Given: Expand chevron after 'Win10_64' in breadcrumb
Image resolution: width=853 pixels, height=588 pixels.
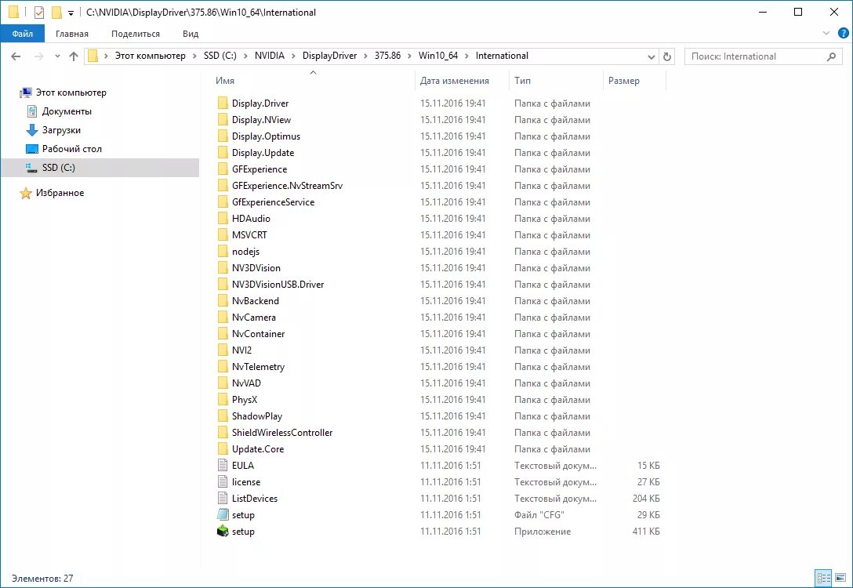Looking at the screenshot, I should (x=466, y=56).
